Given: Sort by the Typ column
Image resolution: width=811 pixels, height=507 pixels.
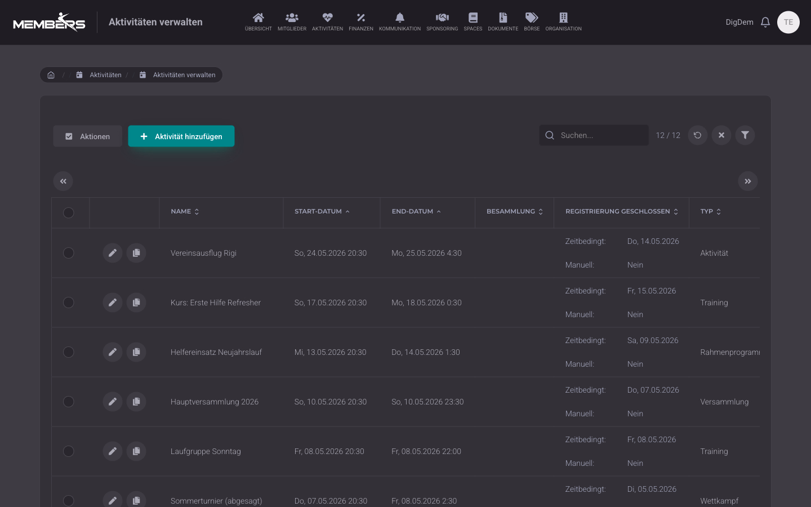Looking at the screenshot, I should (711, 212).
